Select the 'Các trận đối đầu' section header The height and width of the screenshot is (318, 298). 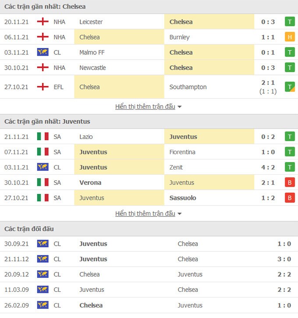[x=29, y=229]
